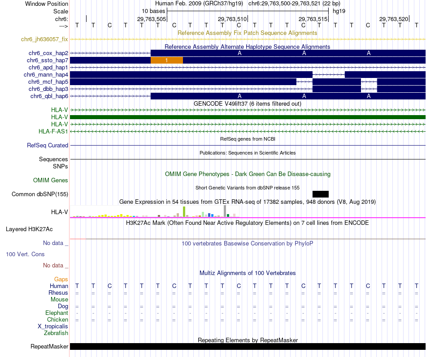This screenshot has height=357, width=426.
Task: Select the "Rhesus" species row label
Action: coord(58,292)
